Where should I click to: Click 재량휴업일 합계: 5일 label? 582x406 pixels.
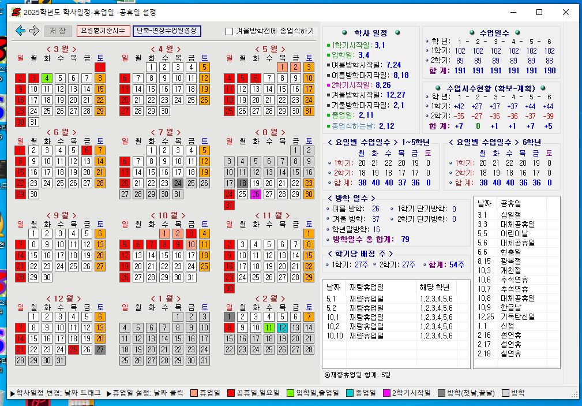pyautogui.click(x=358, y=375)
